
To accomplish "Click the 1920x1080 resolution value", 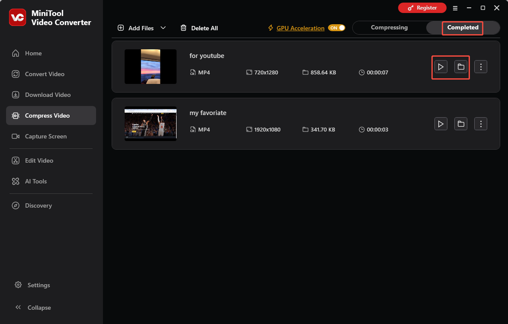I will click(x=267, y=130).
